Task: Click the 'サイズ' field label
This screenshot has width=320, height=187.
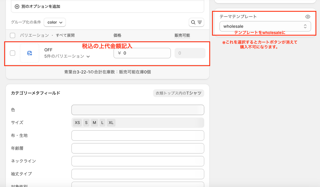Action: click(17, 123)
